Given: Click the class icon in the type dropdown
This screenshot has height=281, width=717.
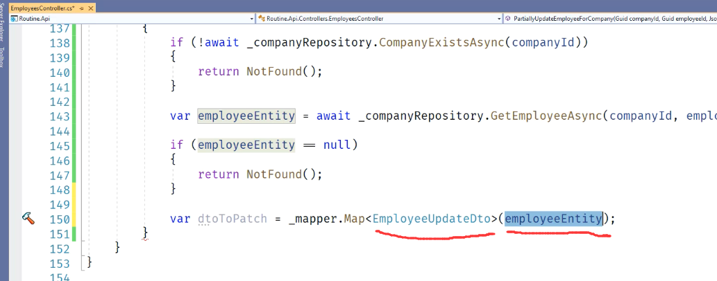Looking at the screenshot, I should coord(262,19).
